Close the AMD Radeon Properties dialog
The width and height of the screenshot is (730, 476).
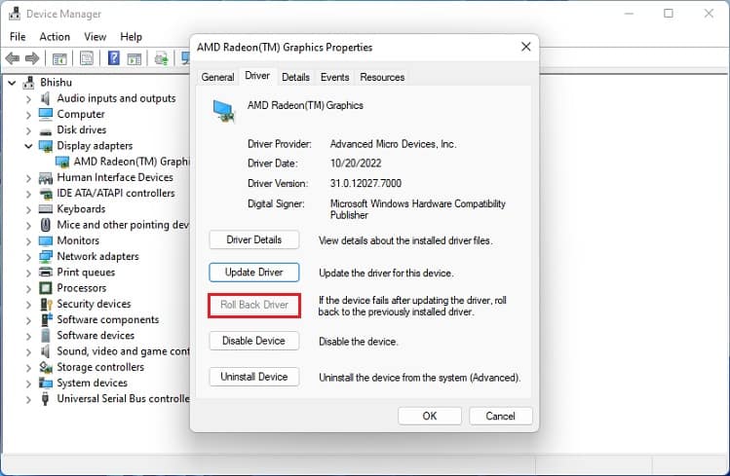526,47
